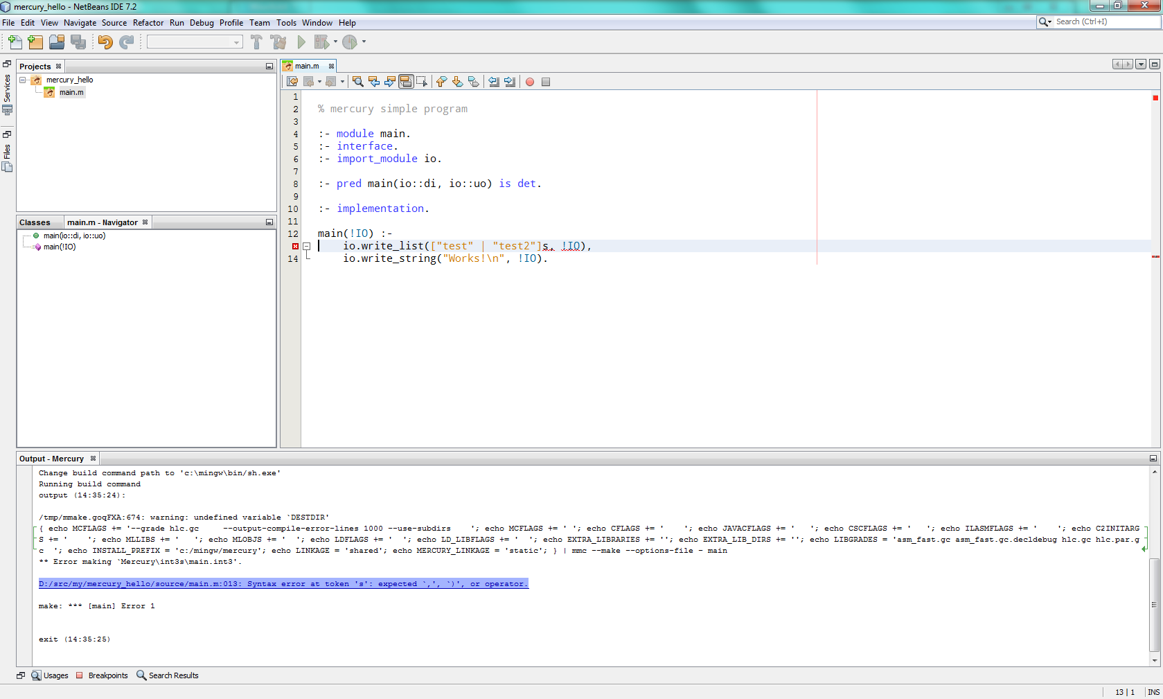Open the Profile Project dropdown arrow

tap(364, 42)
